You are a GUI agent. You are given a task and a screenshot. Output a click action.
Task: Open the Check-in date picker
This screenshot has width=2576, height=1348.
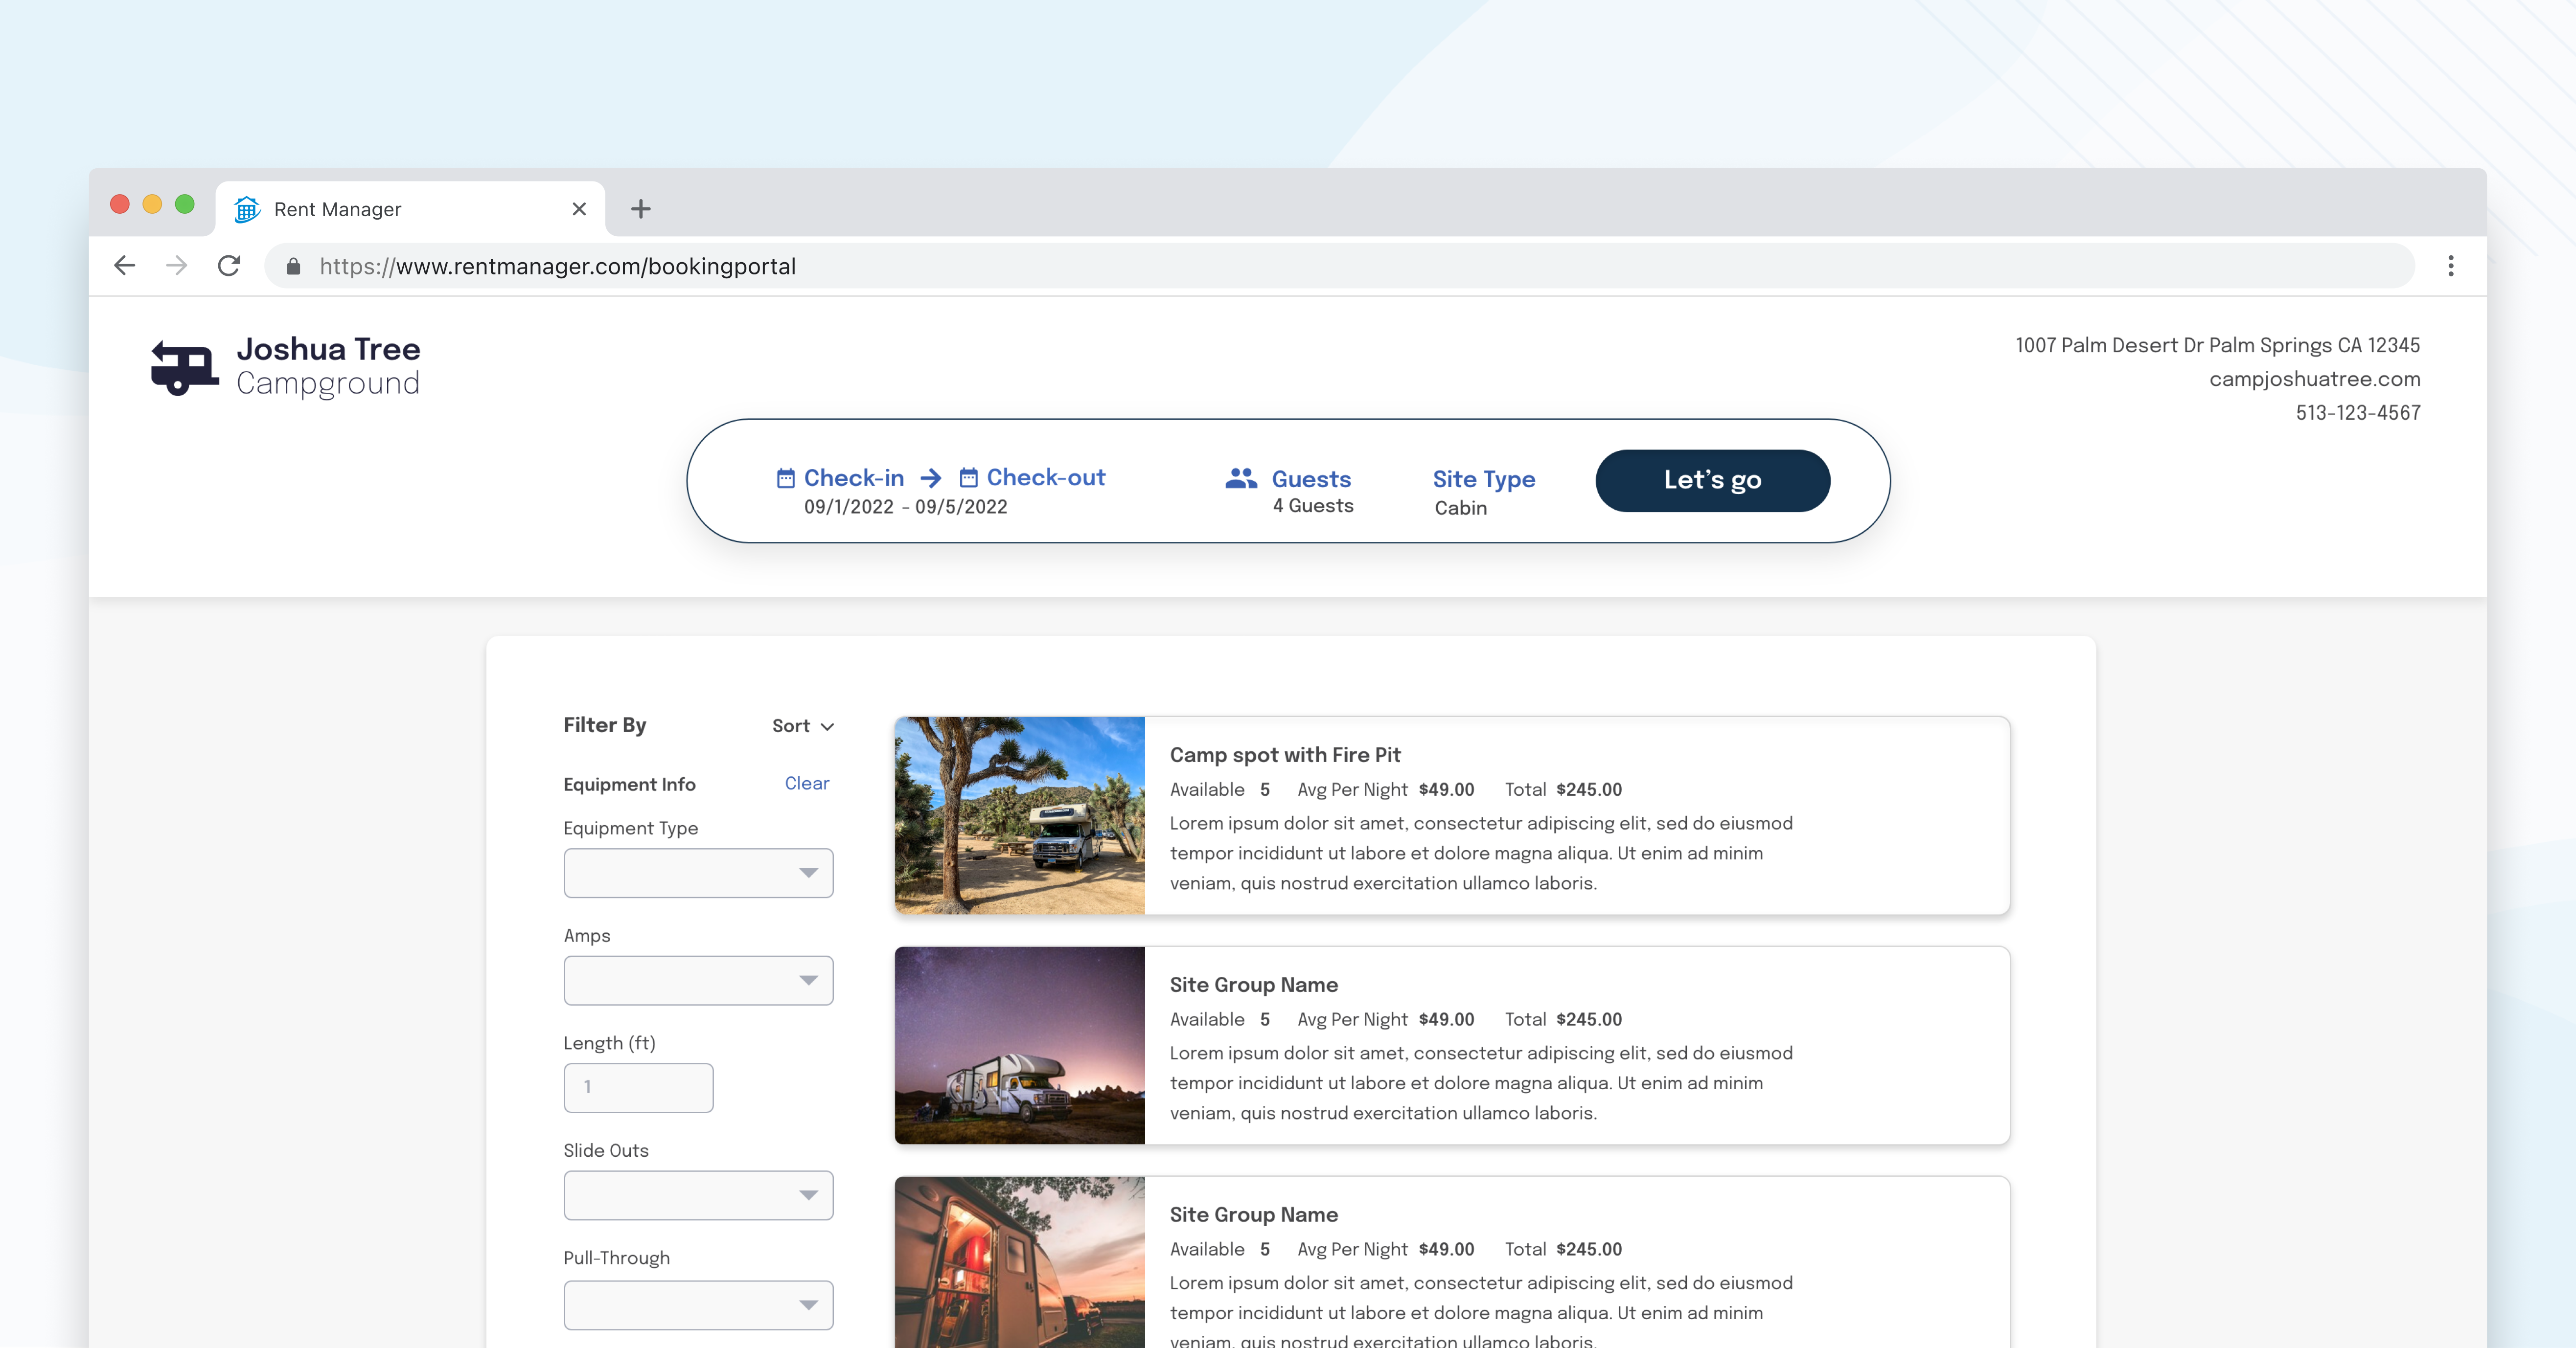[853, 478]
